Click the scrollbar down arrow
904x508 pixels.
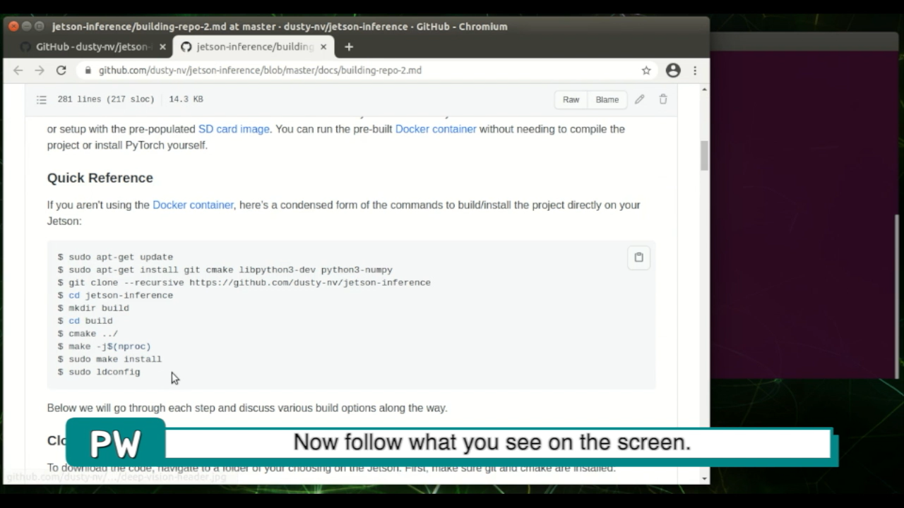[x=704, y=478]
